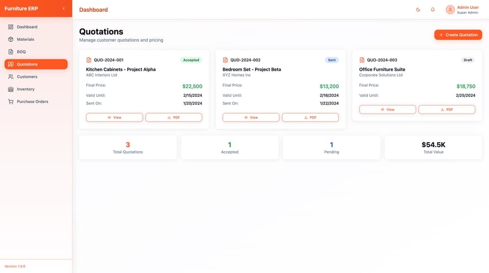489x273 pixels.
Task: Download PDF for Office Furniture Suite
Action: 447,110
